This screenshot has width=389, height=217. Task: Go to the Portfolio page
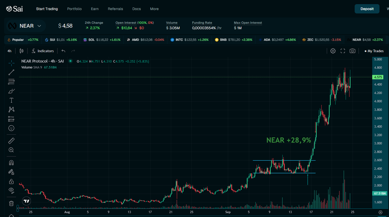pyautogui.click(x=75, y=9)
